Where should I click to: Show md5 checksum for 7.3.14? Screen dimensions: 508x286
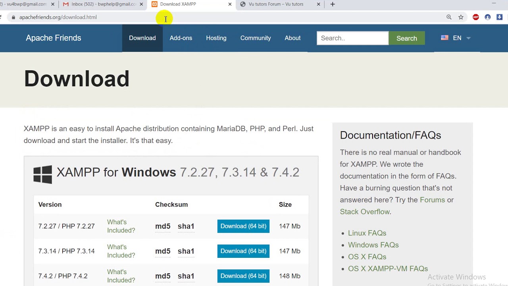pos(163,251)
